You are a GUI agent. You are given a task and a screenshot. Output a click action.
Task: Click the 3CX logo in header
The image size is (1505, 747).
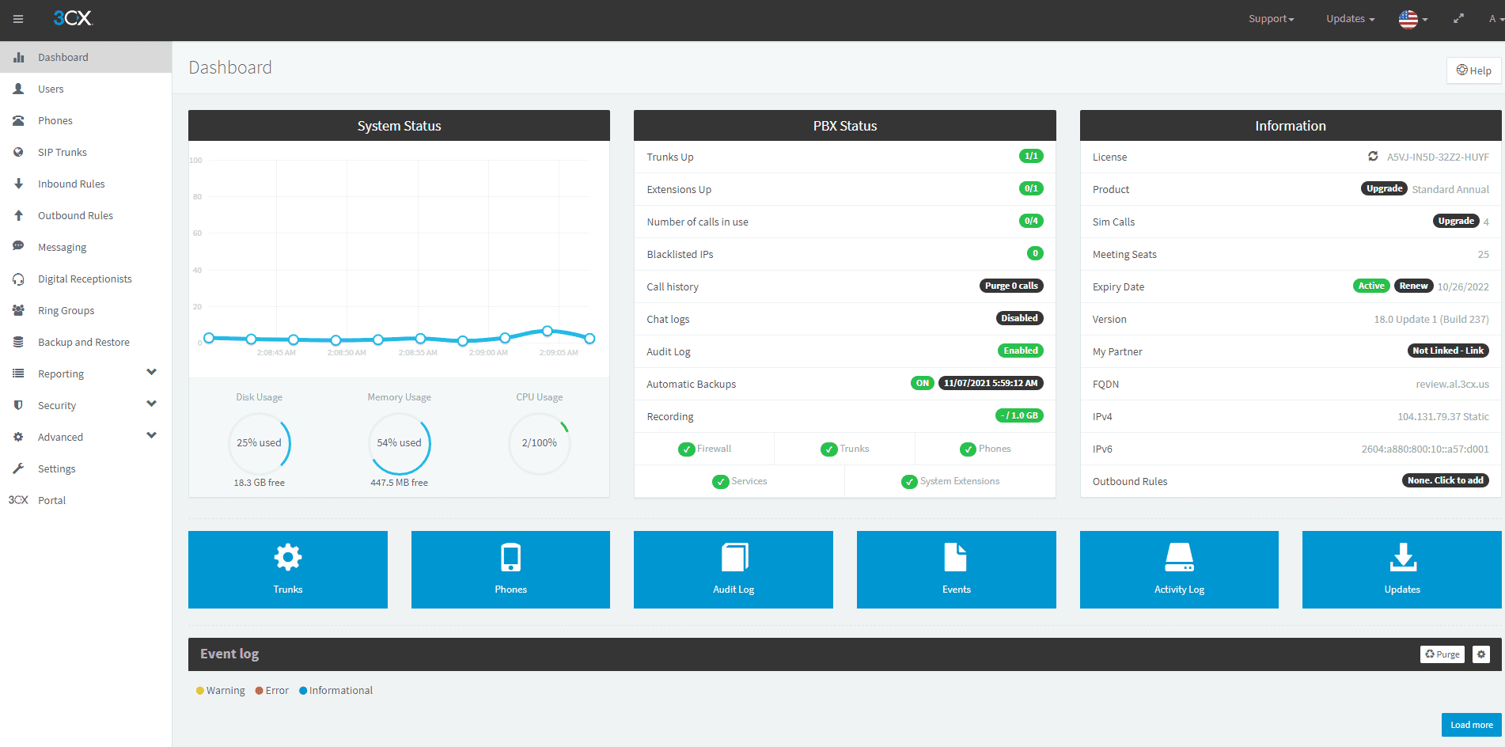tap(73, 18)
